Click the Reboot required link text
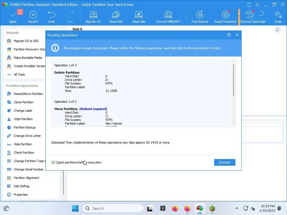 [x=93, y=109]
